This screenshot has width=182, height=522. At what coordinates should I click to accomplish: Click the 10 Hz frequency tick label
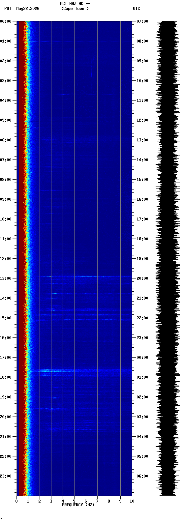pos(132,501)
